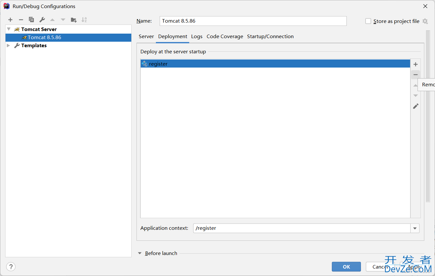Add deployment artifact plus button
This screenshot has width=435, height=276.
[x=416, y=64]
